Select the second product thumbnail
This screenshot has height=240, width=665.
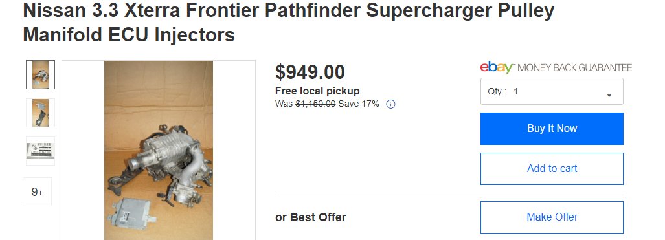(x=40, y=113)
